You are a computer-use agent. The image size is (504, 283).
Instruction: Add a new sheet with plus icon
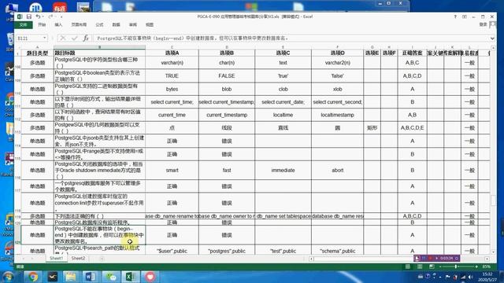pos(102,259)
